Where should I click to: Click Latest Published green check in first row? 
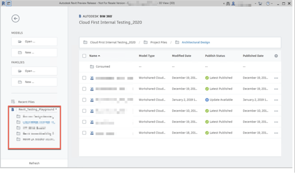coord(207,78)
